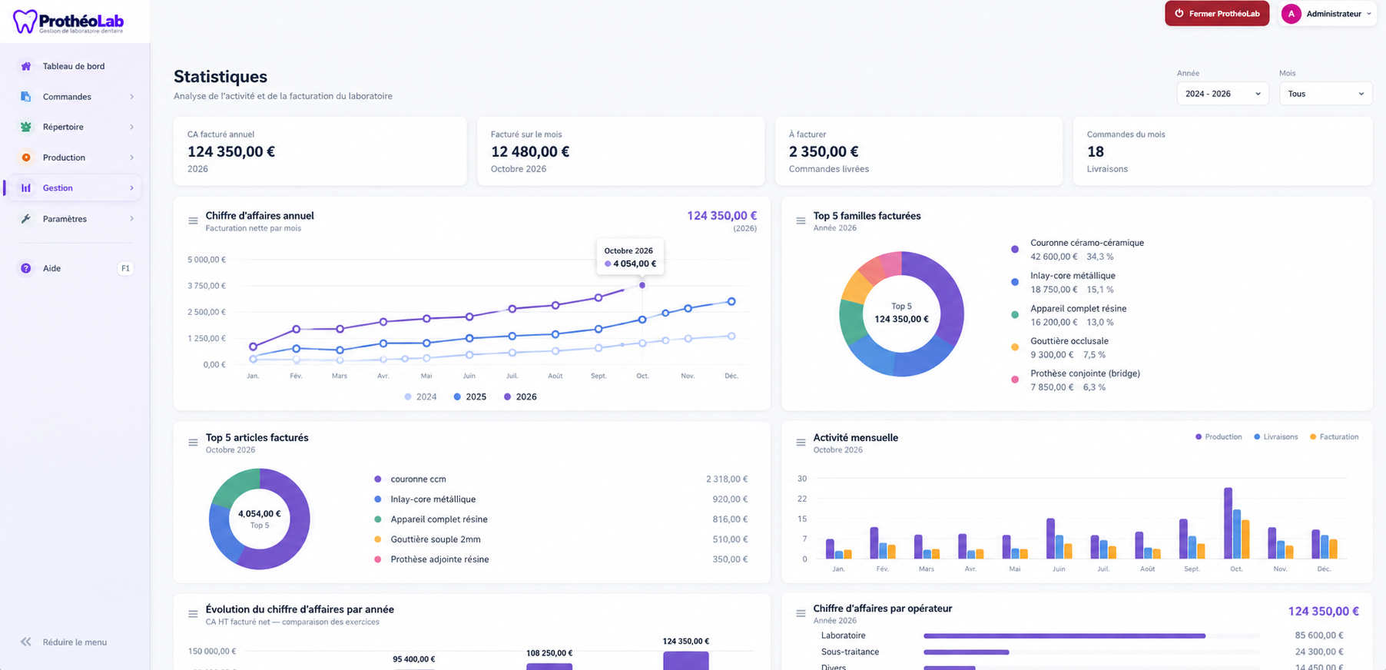1386x670 pixels.
Task: Click the power icon in Fermer ProthéoLab
Action: pyautogui.click(x=1179, y=14)
